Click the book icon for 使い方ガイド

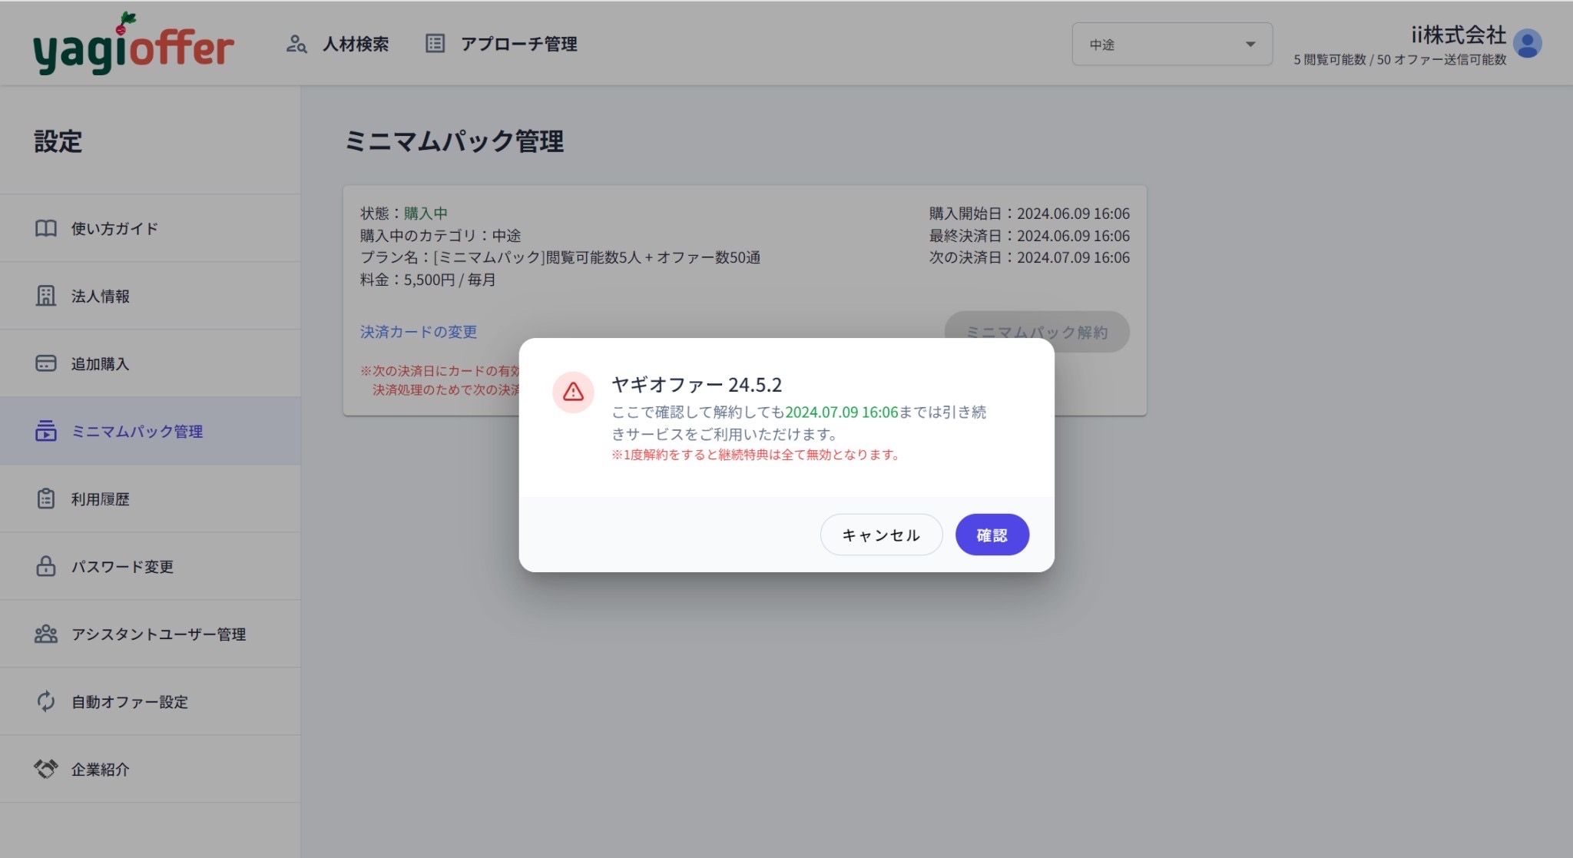tap(46, 228)
